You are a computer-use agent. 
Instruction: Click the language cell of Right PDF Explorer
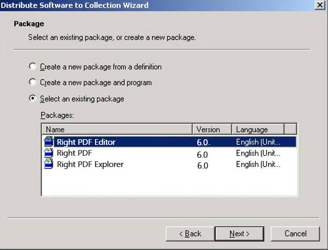pyautogui.click(x=258, y=164)
